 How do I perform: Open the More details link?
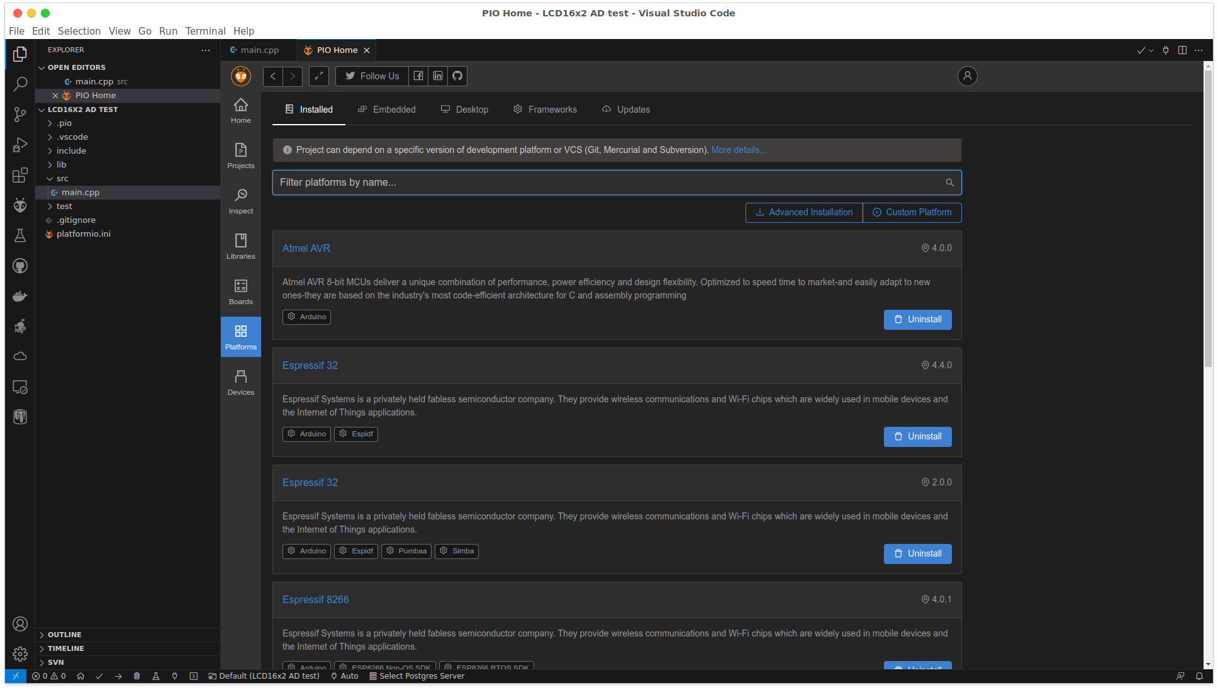point(739,150)
